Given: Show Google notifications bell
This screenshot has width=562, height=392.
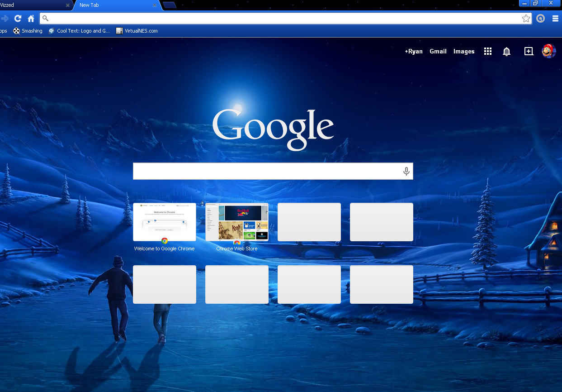Looking at the screenshot, I should point(506,52).
